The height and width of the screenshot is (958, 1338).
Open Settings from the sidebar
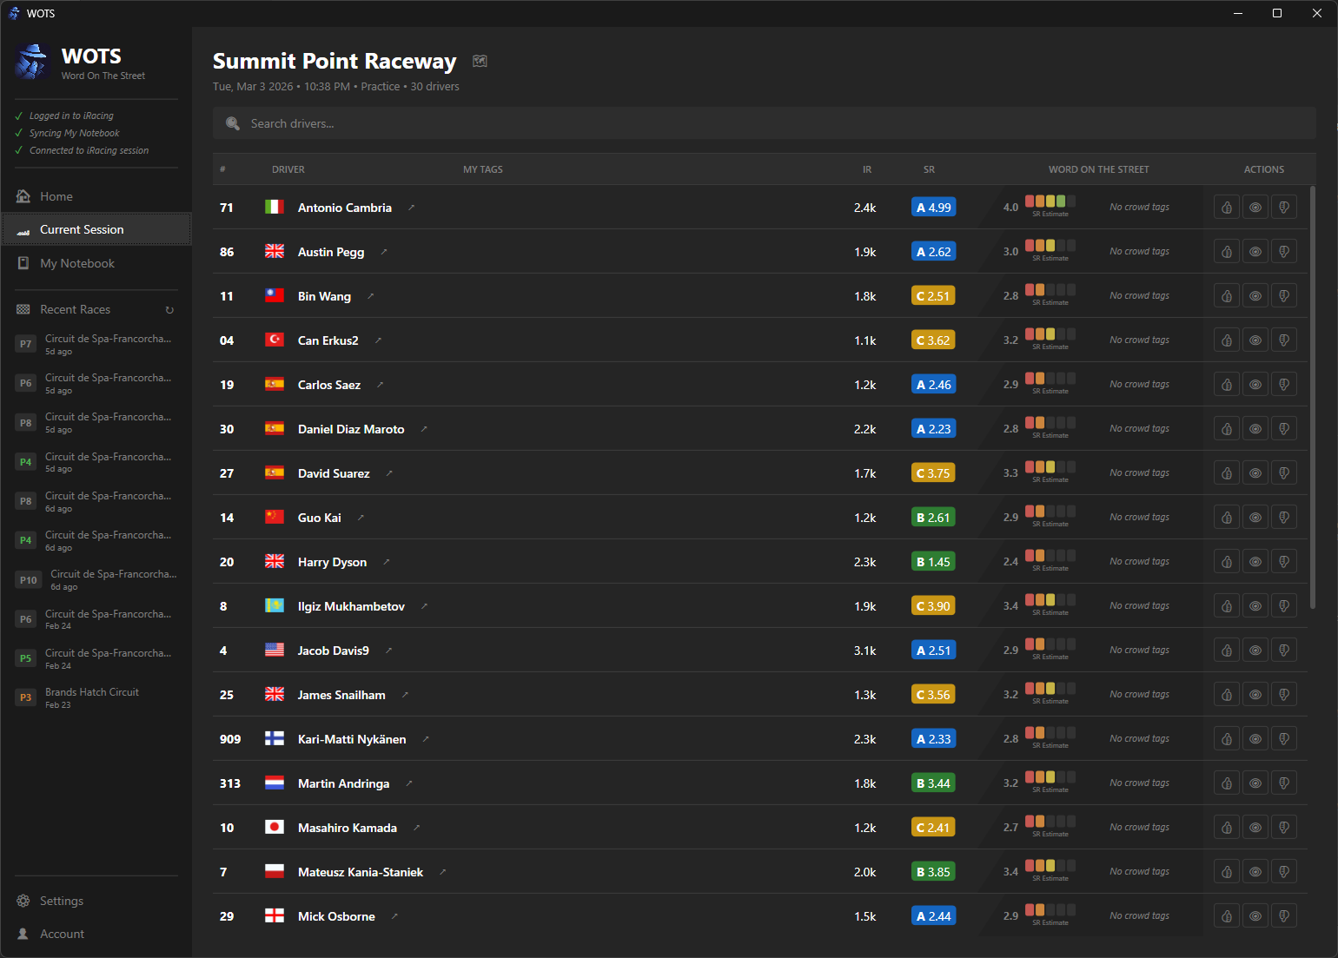62,901
